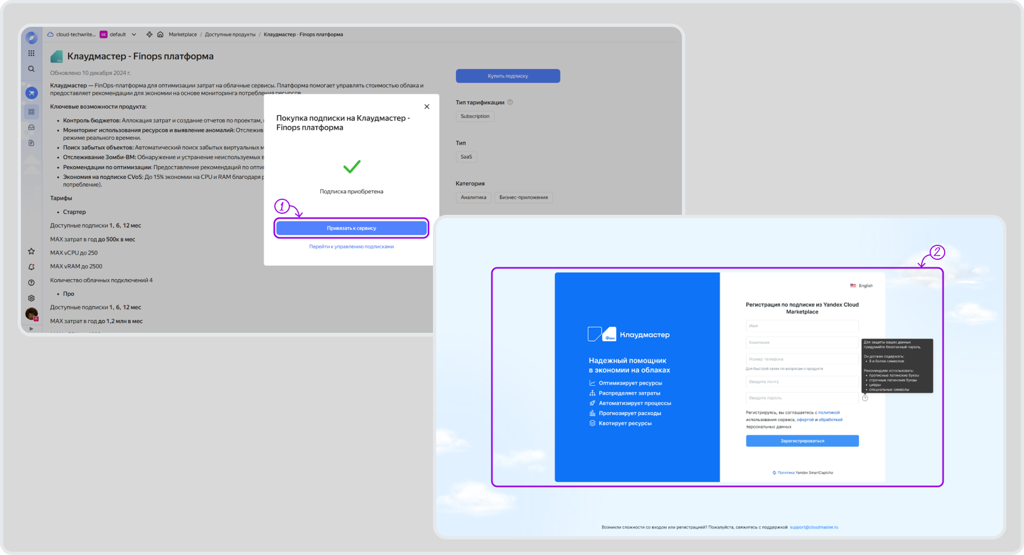This screenshot has height=555, width=1024.
Task: Click the Имя input field
Action: tap(802, 326)
